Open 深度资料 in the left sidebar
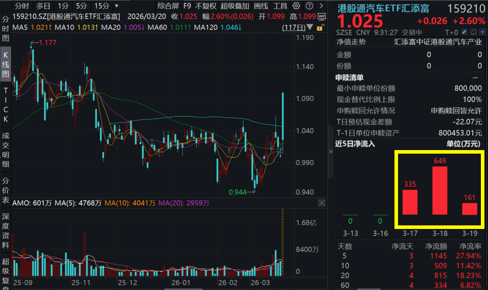This screenshot has height=290, width=488. tap(5, 231)
